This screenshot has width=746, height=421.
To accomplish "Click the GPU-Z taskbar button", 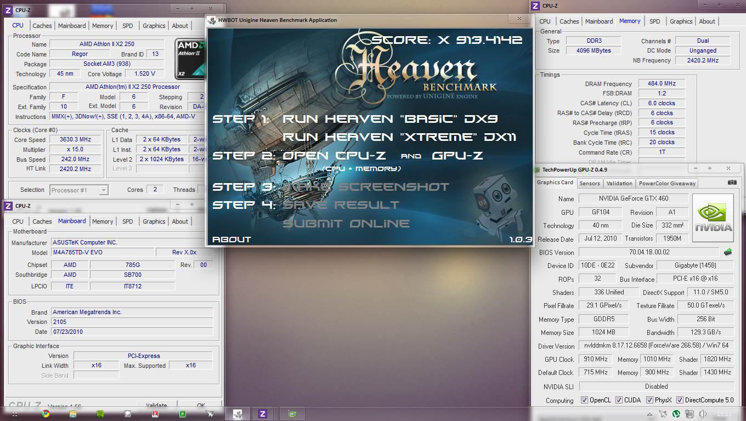I will click(292, 414).
